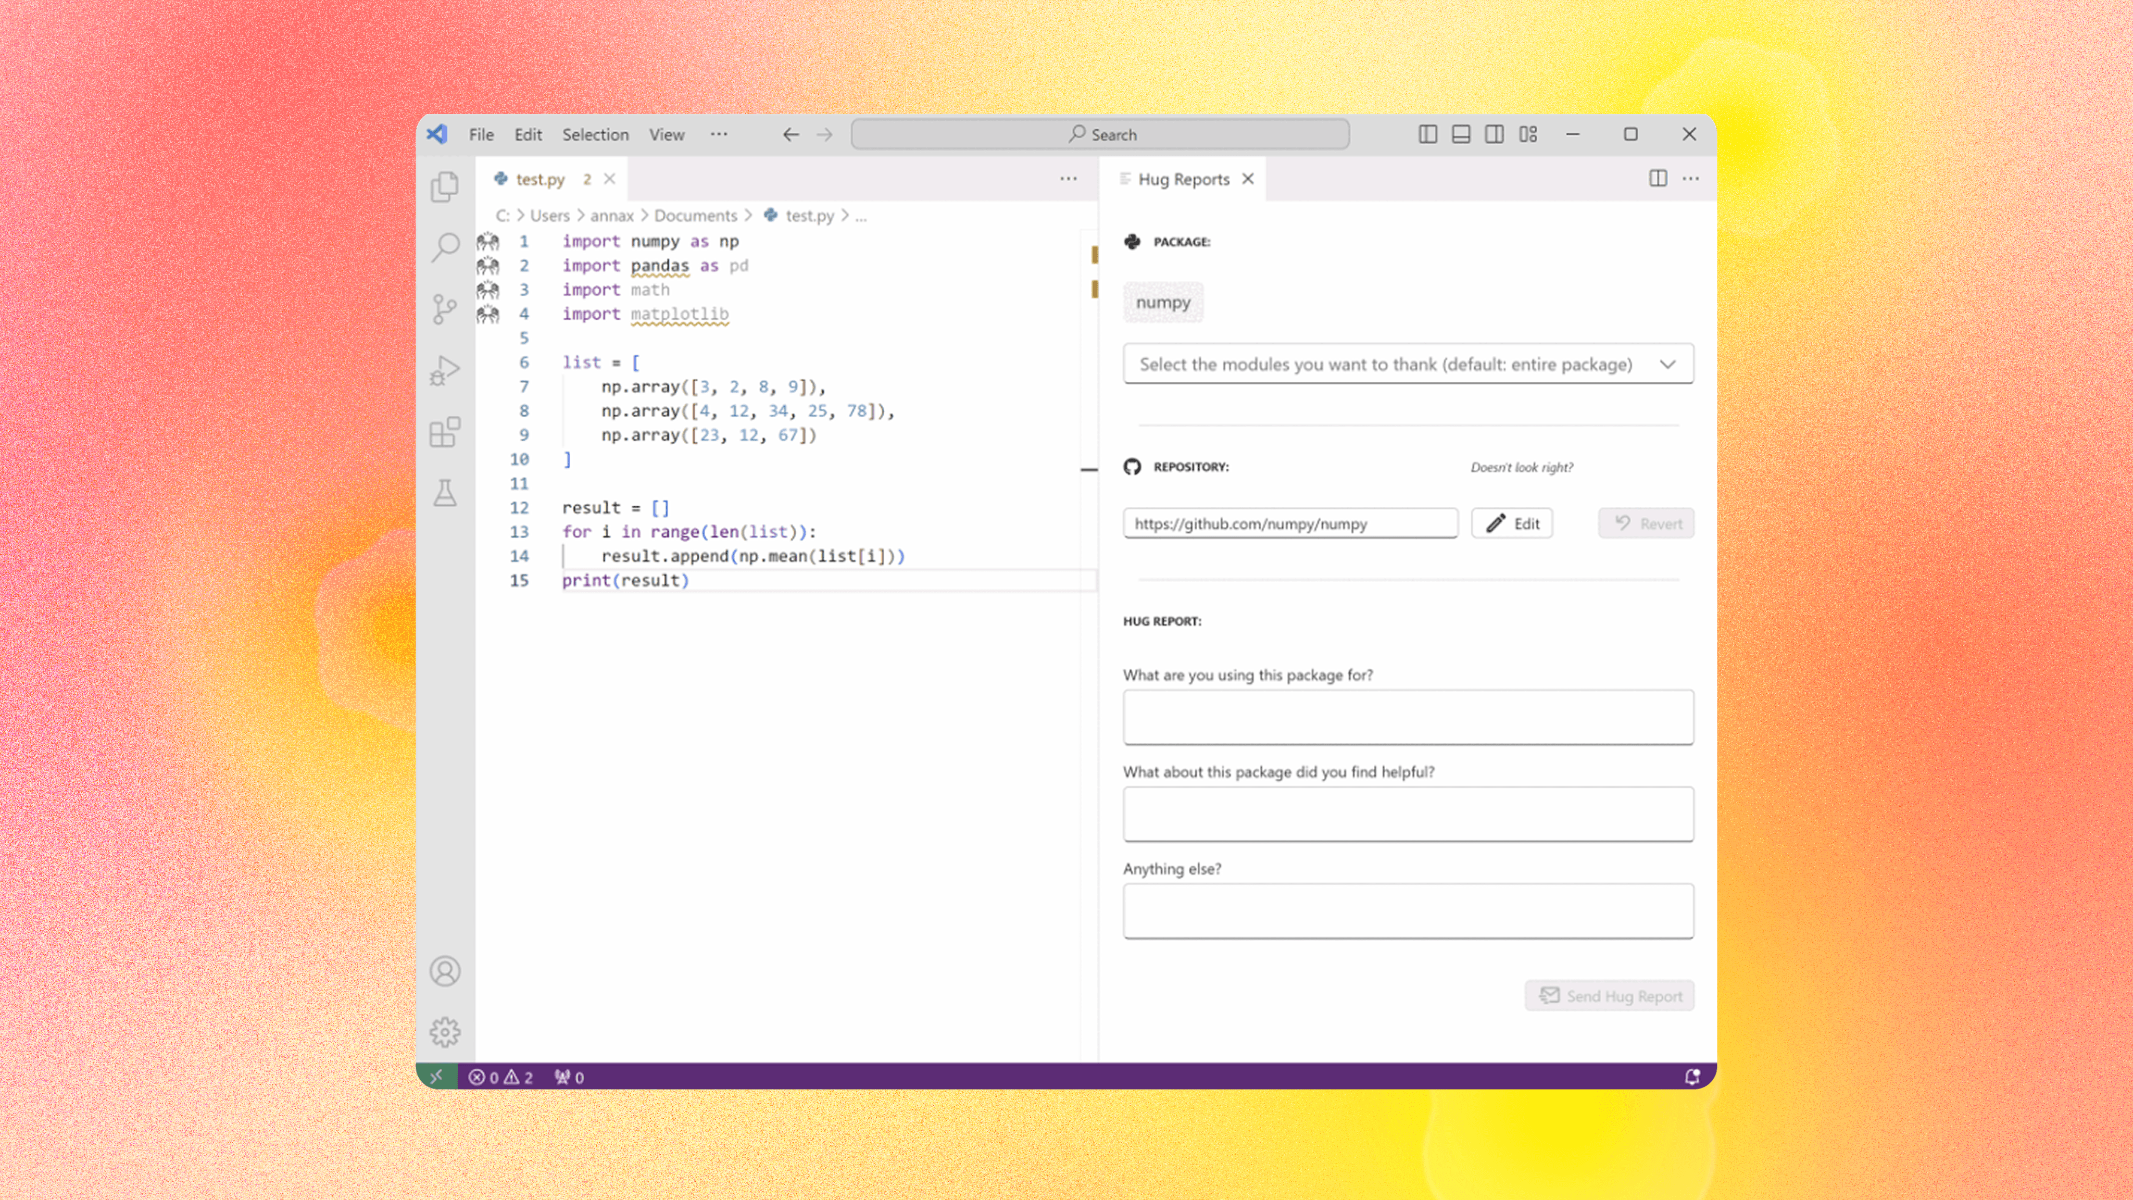Click the Send Hug Report button

click(x=1610, y=995)
